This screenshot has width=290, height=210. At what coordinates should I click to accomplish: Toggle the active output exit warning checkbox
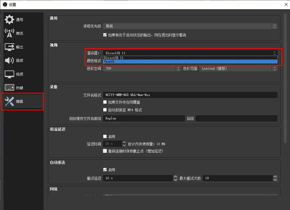pos(105,35)
